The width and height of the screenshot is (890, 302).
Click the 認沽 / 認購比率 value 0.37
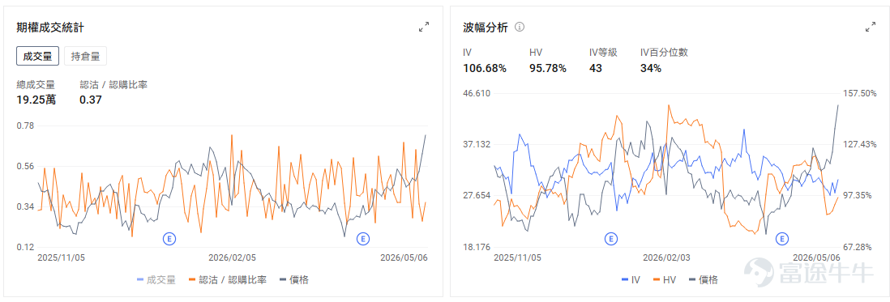[x=90, y=100]
